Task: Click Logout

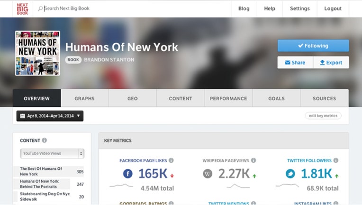Action: point(333,9)
